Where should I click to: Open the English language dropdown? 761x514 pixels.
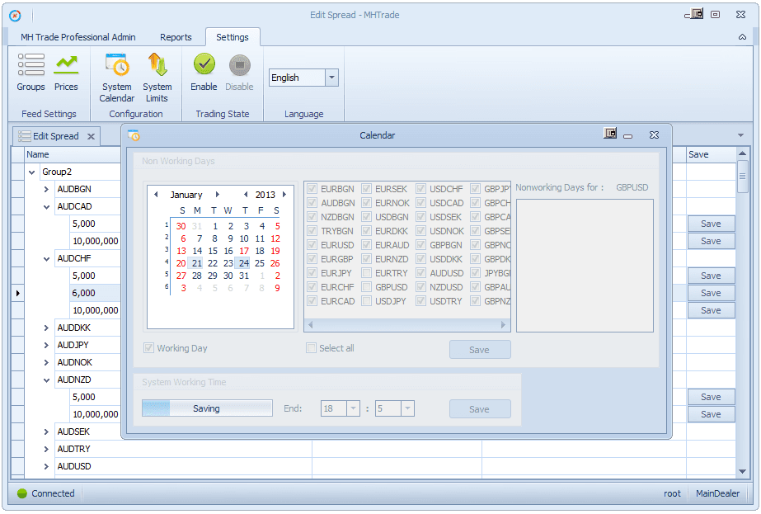click(332, 78)
